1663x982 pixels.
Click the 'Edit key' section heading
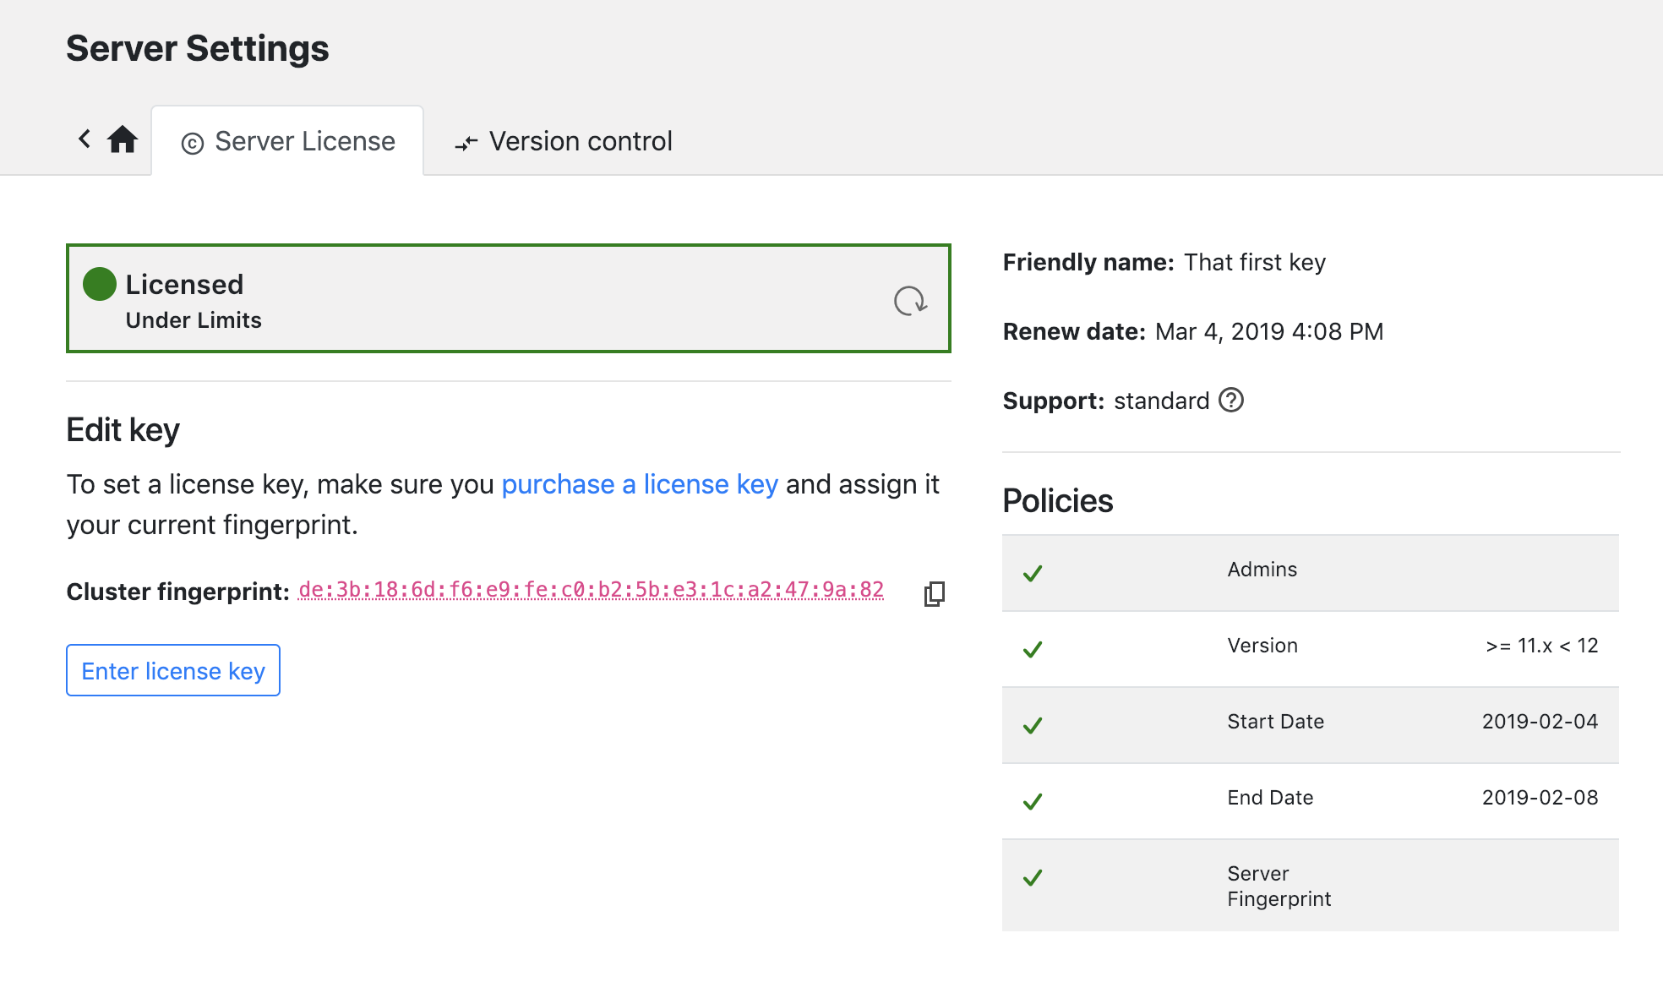coord(123,430)
